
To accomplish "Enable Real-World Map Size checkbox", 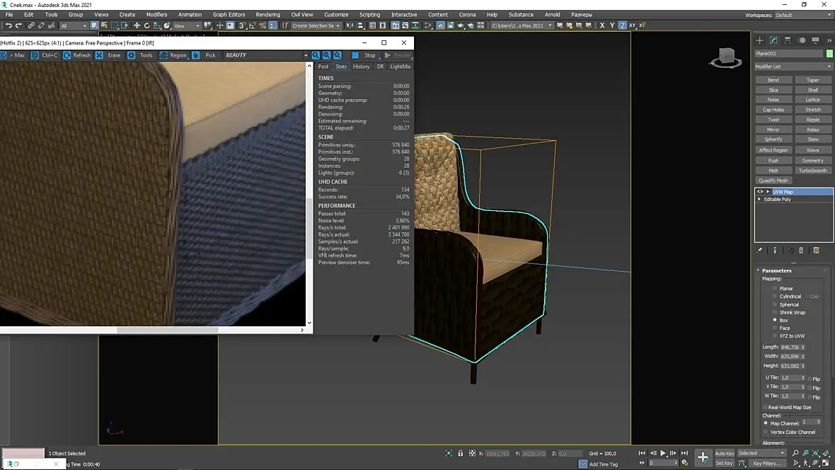I will tap(766, 408).
